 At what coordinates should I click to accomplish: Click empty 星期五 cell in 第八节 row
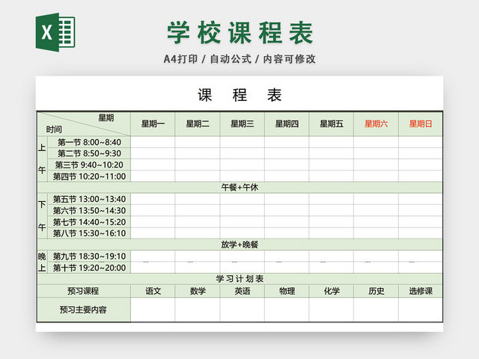point(331,233)
